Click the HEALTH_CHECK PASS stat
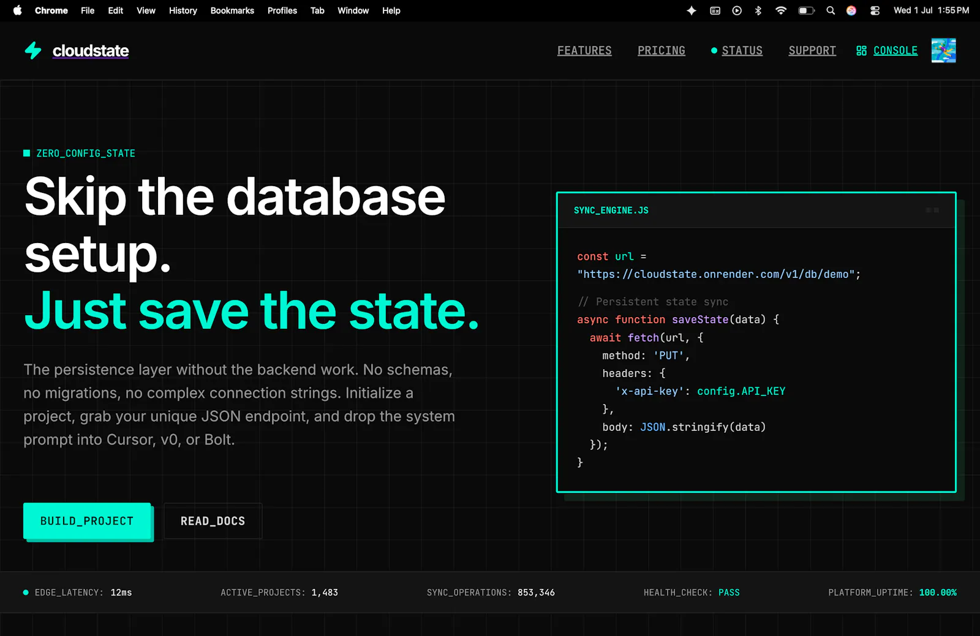This screenshot has width=980, height=636. tap(692, 593)
